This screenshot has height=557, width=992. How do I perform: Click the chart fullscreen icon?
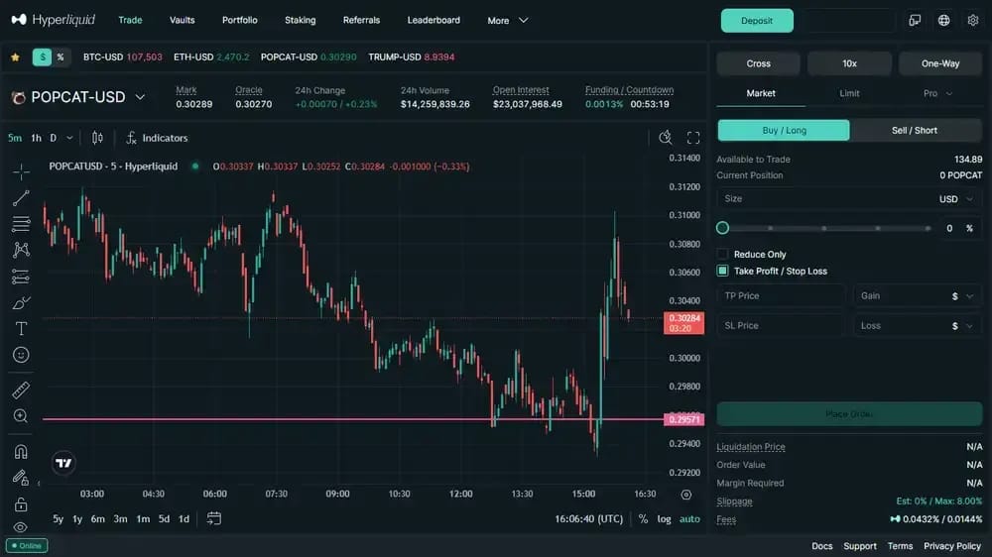(x=693, y=138)
